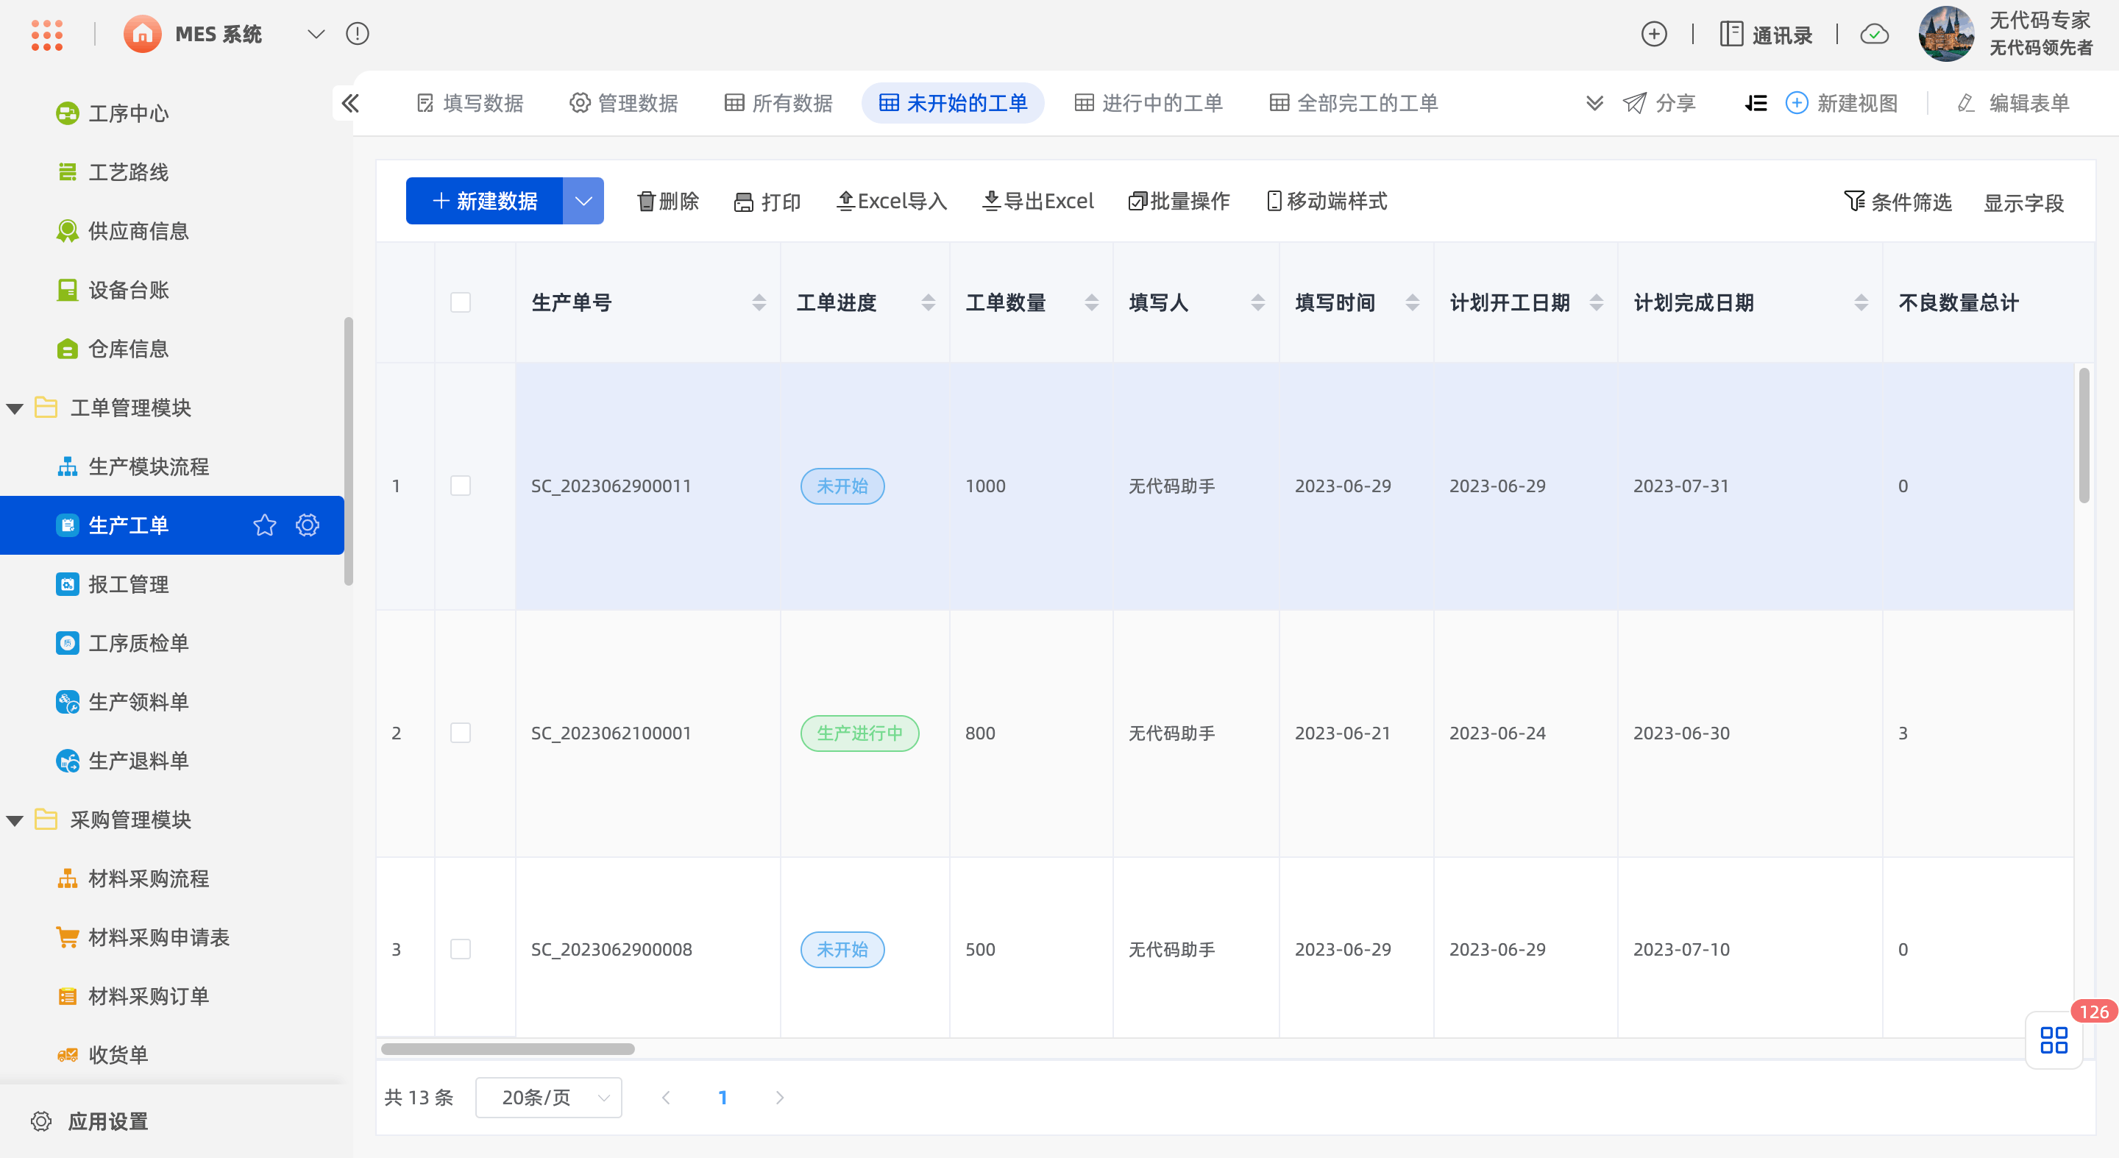The height and width of the screenshot is (1158, 2119).
Task: Click the floating widget icon with 126 badge
Action: [x=2054, y=1040]
